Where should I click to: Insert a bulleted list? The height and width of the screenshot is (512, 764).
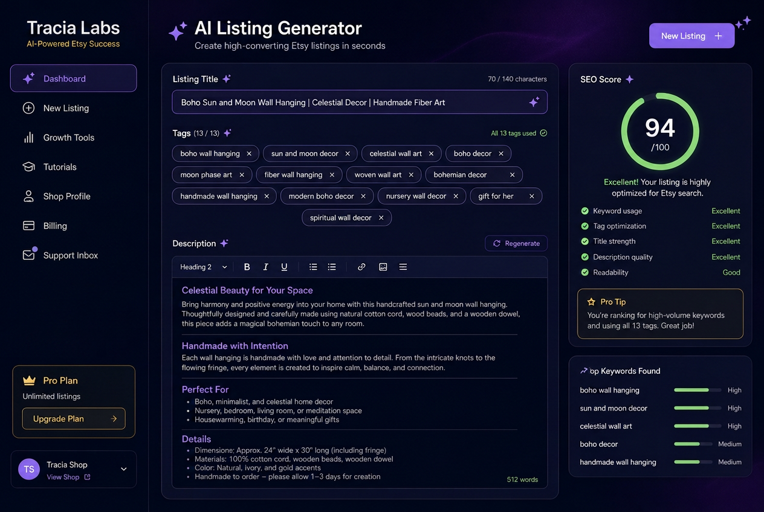click(313, 267)
